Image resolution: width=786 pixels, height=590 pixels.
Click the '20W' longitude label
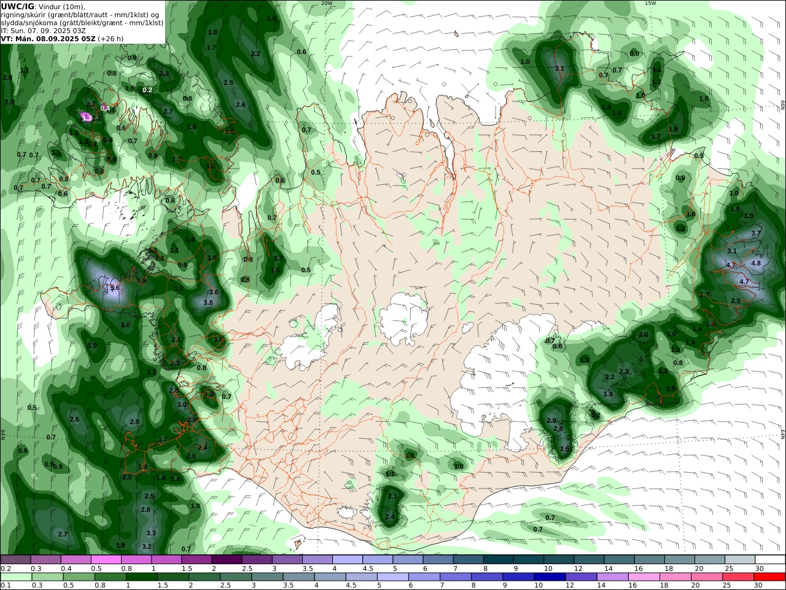click(x=327, y=3)
